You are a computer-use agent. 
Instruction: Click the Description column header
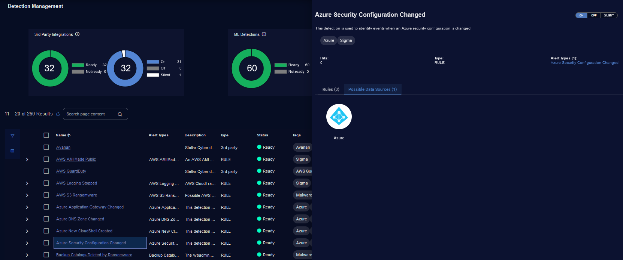click(195, 135)
